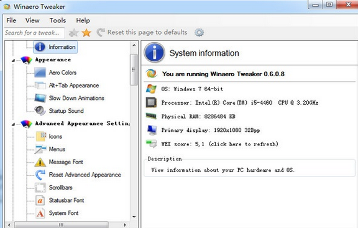This screenshot has width=358, height=228.
Task: Click the primary display monitor icon
Action: (152, 130)
